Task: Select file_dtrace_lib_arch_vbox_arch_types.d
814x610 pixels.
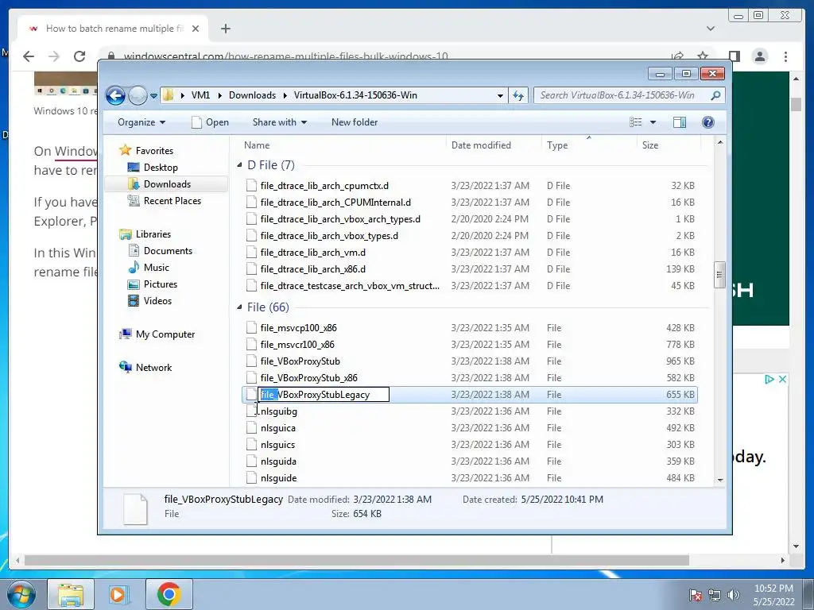Action: (x=340, y=219)
